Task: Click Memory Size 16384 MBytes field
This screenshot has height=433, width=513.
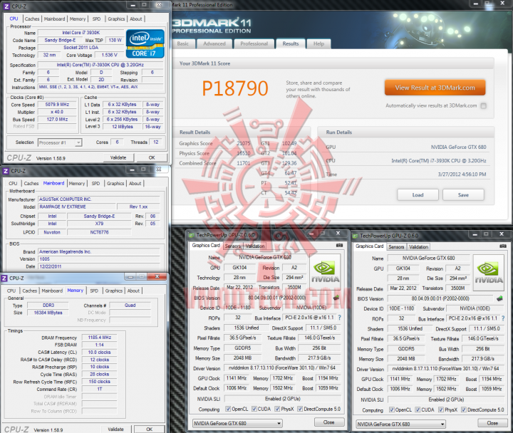Action: point(48,313)
